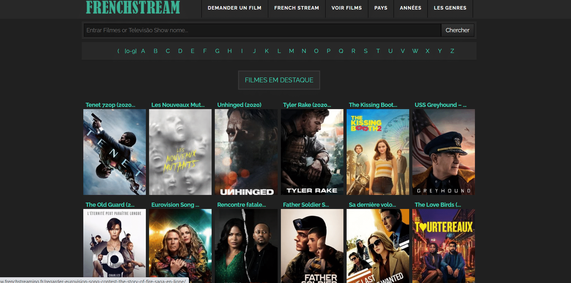Open the Tenet movie poster

(115, 152)
